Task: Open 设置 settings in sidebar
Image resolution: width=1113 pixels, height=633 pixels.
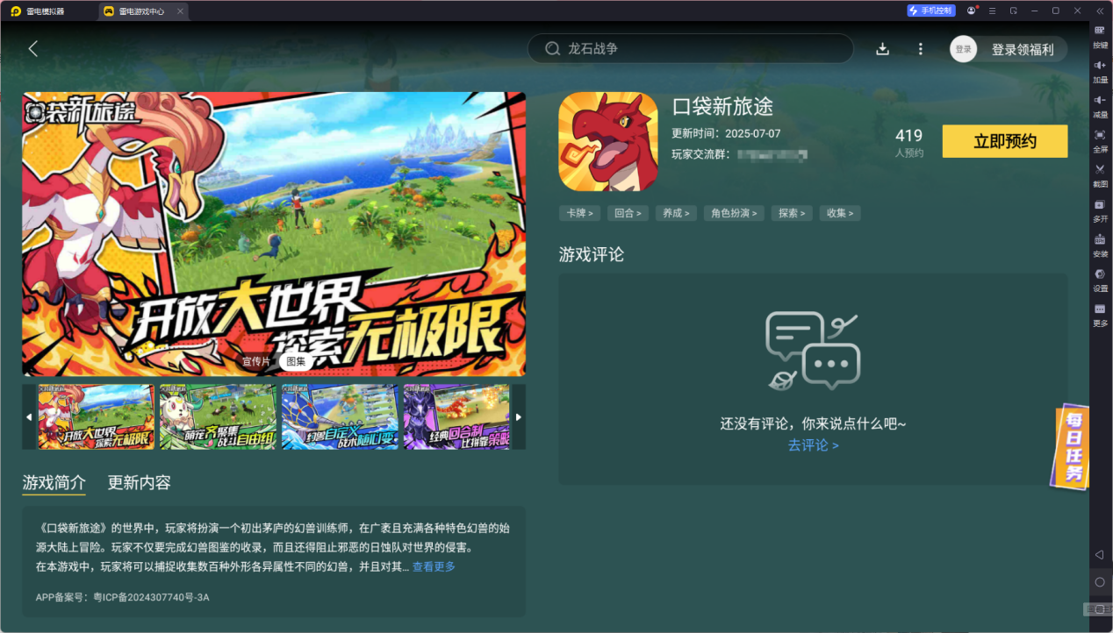Action: pos(1100,280)
